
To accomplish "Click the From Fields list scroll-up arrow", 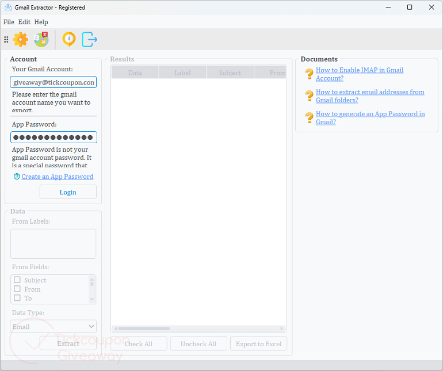I will (92, 280).
